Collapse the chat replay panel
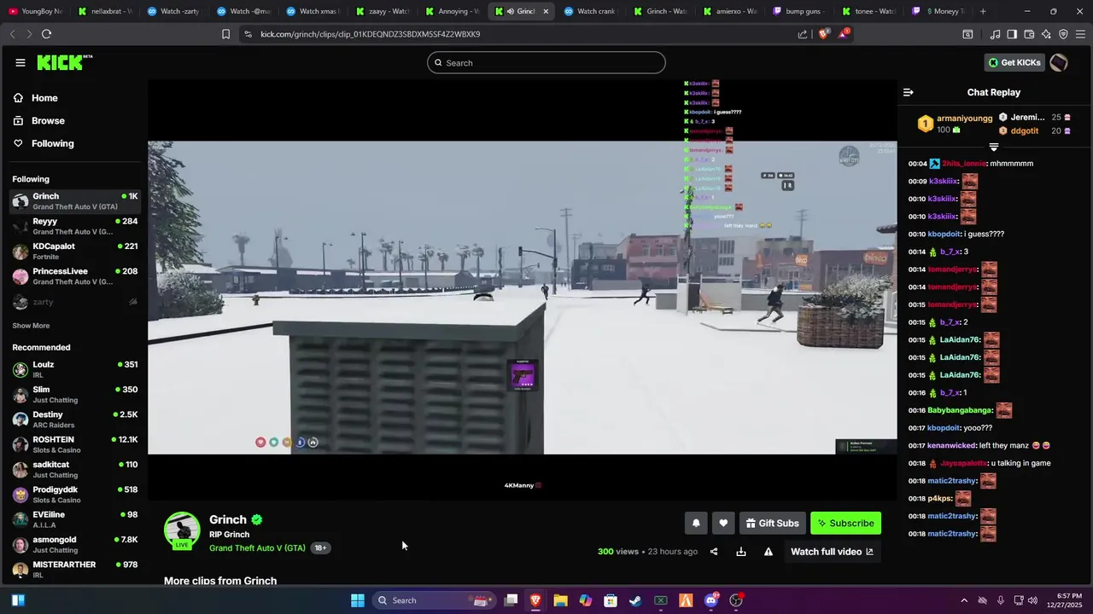Image resolution: width=1093 pixels, height=614 pixels. coord(909,92)
